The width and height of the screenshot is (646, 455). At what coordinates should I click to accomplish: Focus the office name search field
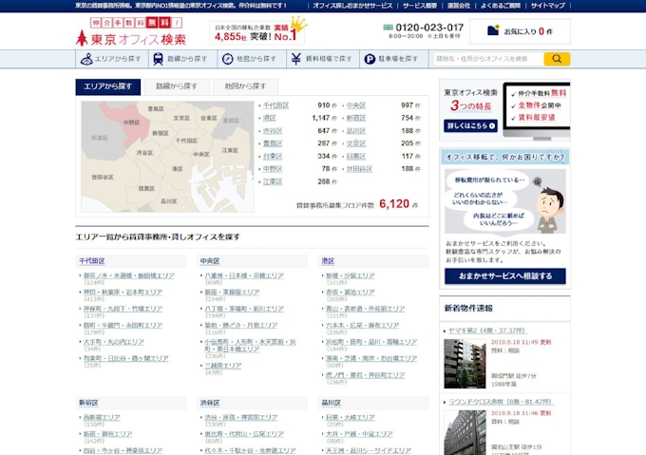[x=487, y=59]
